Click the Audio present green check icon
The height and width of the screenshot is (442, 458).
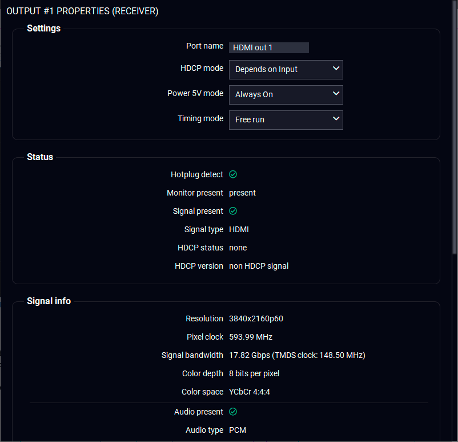[233, 412]
